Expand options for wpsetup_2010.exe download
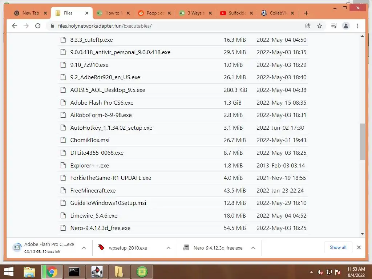Viewport: 372px width, 279px height. (169, 248)
